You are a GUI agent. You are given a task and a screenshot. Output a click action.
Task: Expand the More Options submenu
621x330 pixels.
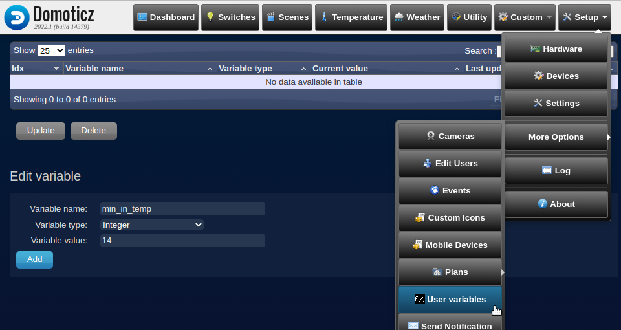click(556, 137)
